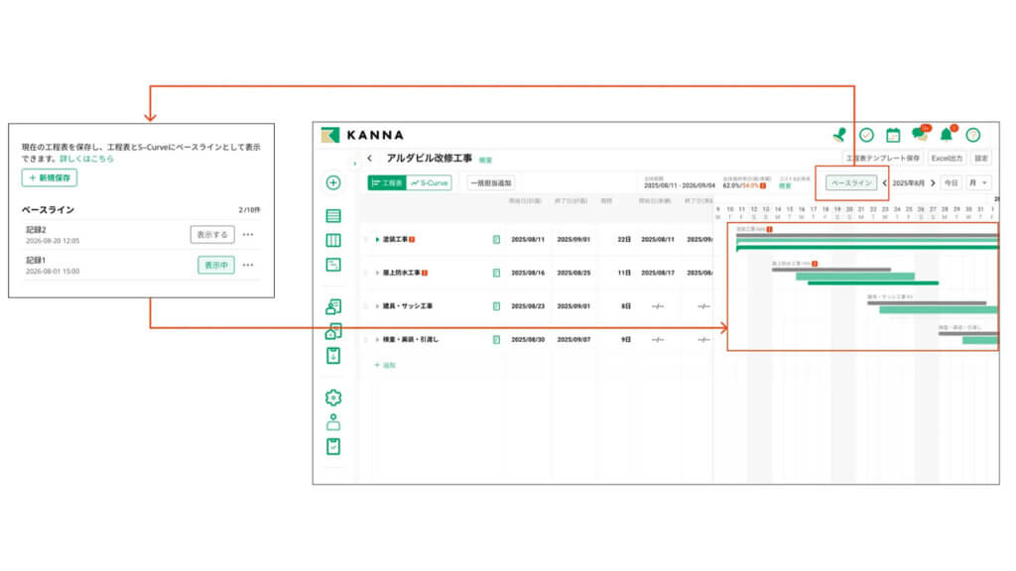Select planned start date 2025/08/30
Viewport: 1016px width, 571px height.
(528, 339)
